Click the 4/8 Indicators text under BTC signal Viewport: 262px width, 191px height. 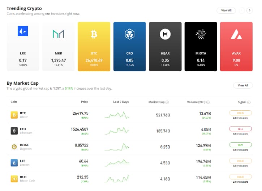240,118
